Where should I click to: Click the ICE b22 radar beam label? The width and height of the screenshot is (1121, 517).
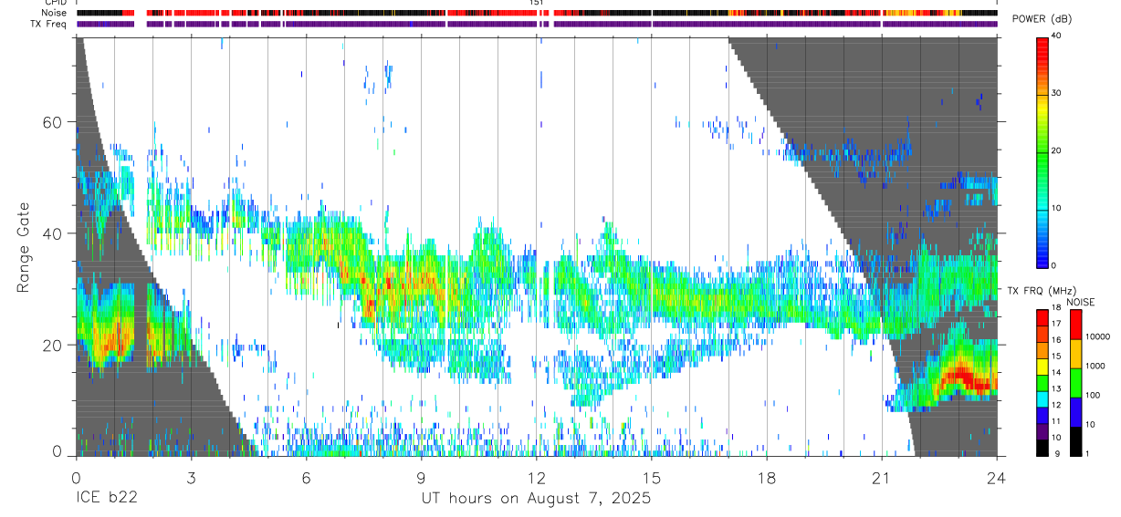click(106, 499)
